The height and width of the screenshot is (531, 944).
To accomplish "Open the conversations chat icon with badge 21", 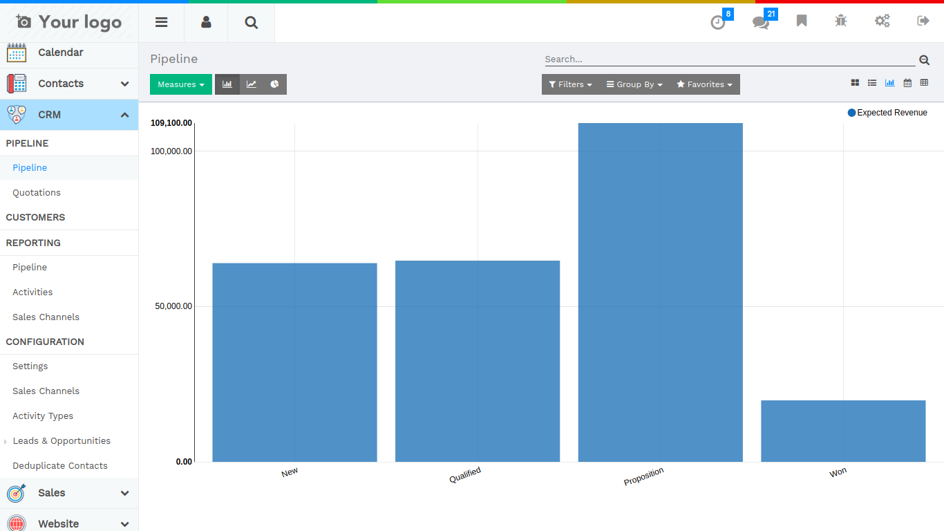I will (x=760, y=22).
